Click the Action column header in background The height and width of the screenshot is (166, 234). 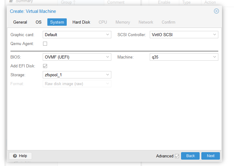click(210, 2)
